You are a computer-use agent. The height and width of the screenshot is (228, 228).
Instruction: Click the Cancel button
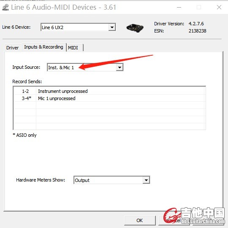click(174, 220)
